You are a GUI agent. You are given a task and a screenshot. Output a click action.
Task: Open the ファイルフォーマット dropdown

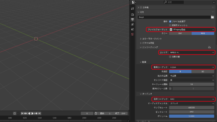tap(192, 29)
